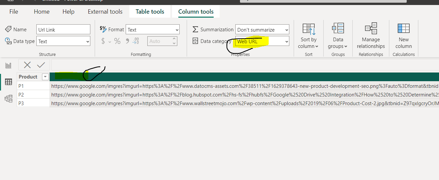Commit formula with the checkmark icon
439x180 pixels.
41,65
